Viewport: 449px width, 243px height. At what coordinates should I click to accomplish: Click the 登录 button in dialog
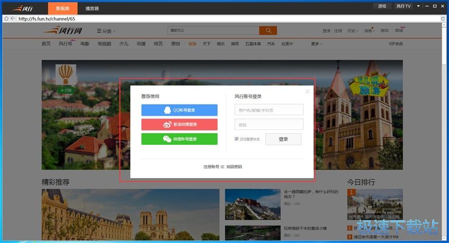(x=283, y=139)
